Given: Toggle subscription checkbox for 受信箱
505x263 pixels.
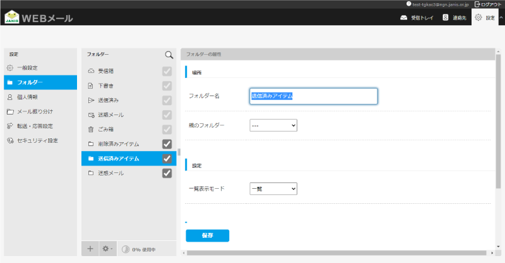Looking at the screenshot, I should coord(167,71).
